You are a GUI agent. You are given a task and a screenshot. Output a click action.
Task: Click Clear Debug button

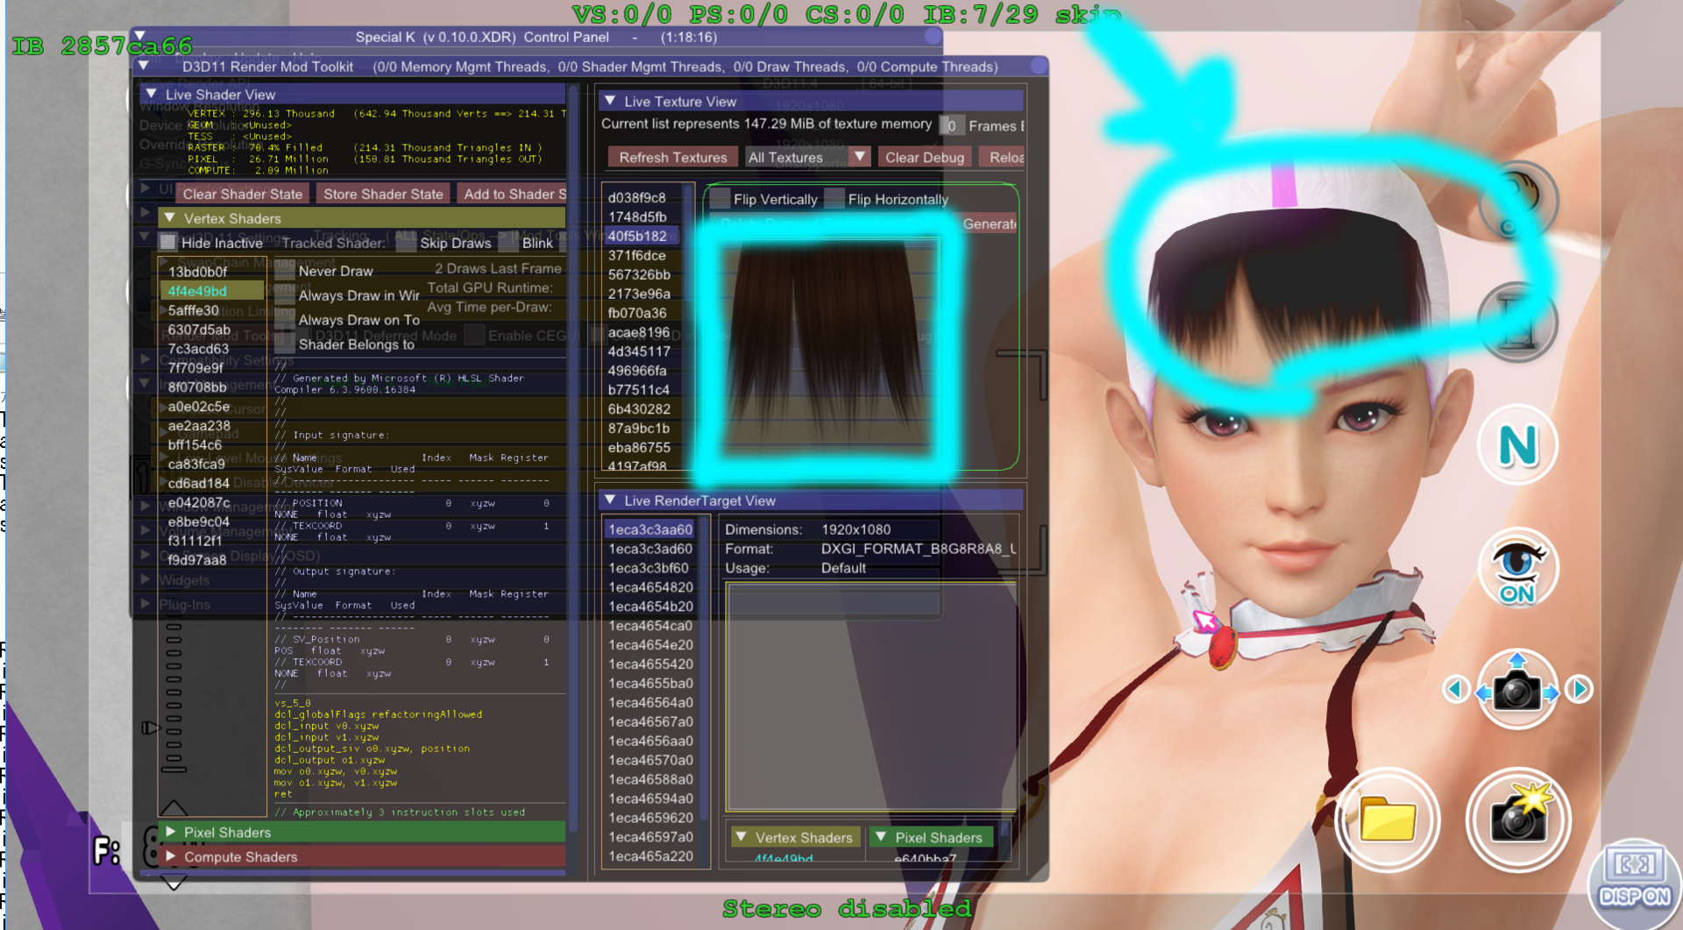(925, 157)
